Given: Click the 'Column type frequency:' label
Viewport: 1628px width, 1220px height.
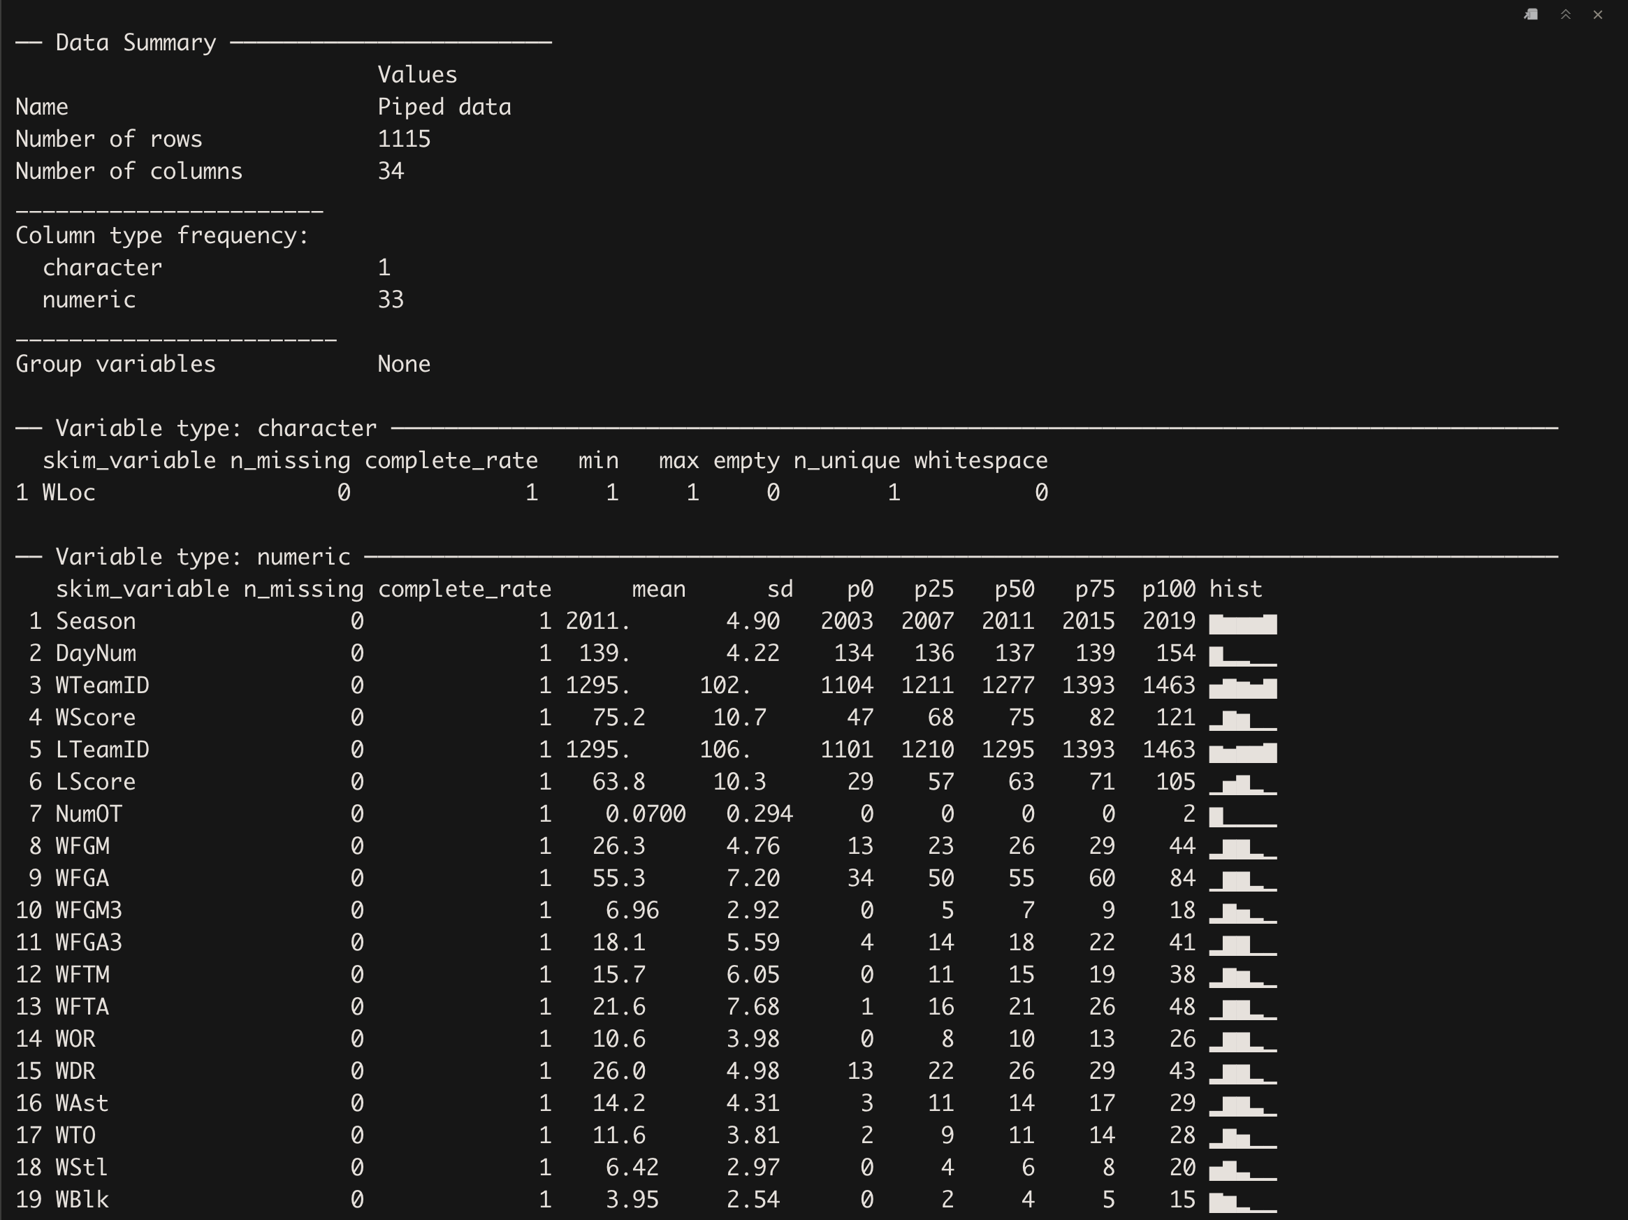Looking at the screenshot, I should pyautogui.click(x=162, y=235).
